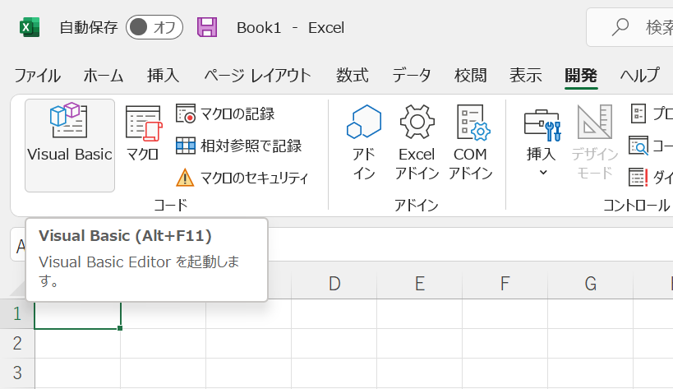
Task: Open the Visual Basic editor
Action: coord(69,144)
